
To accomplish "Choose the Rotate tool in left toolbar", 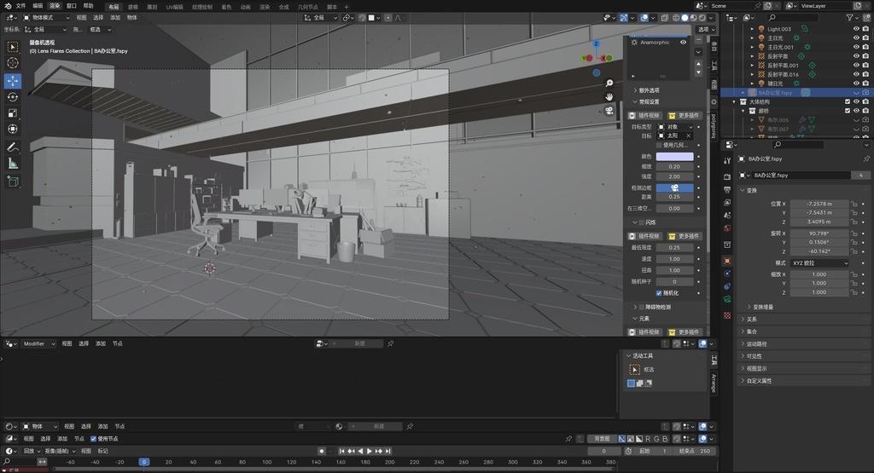I will [x=13, y=97].
